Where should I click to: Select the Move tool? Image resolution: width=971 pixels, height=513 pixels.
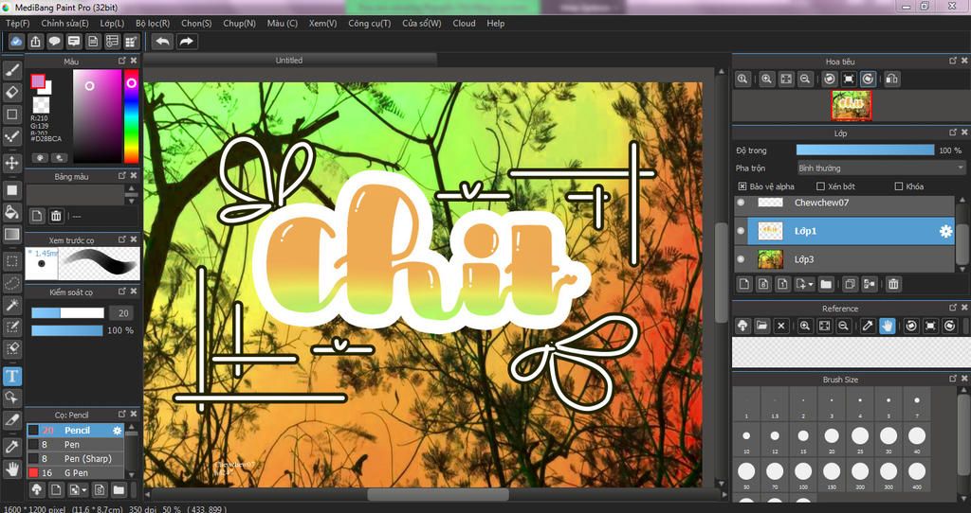[x=11, y=163]
